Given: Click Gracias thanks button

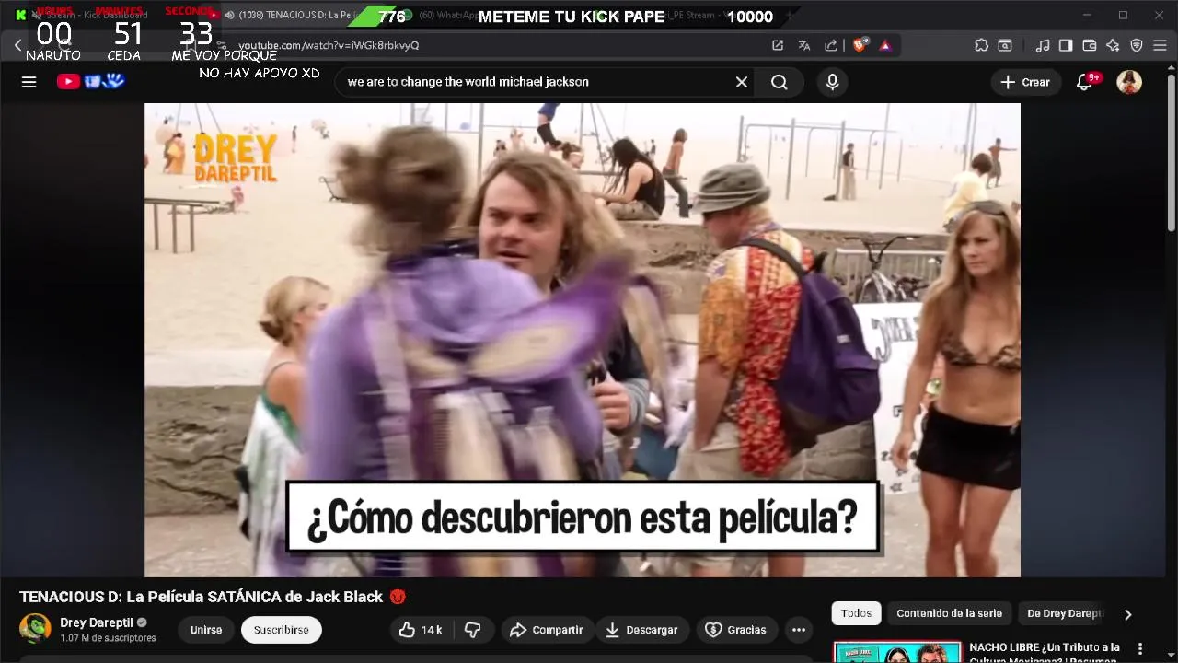Looking at the screenshot, I should (735, 630).
